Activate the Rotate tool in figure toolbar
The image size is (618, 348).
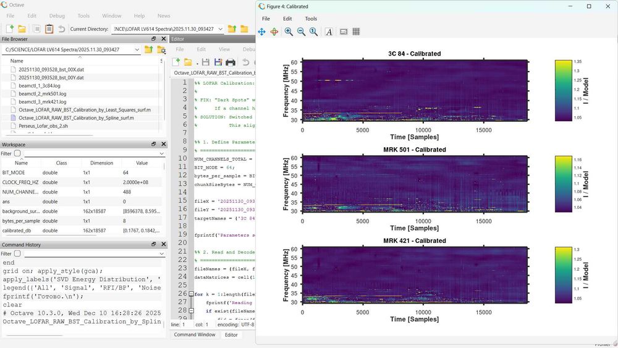point(274,32)
